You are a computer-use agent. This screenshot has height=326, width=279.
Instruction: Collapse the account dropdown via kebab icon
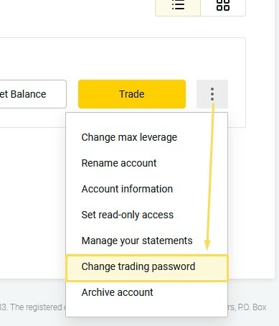[x=212, y=94]
